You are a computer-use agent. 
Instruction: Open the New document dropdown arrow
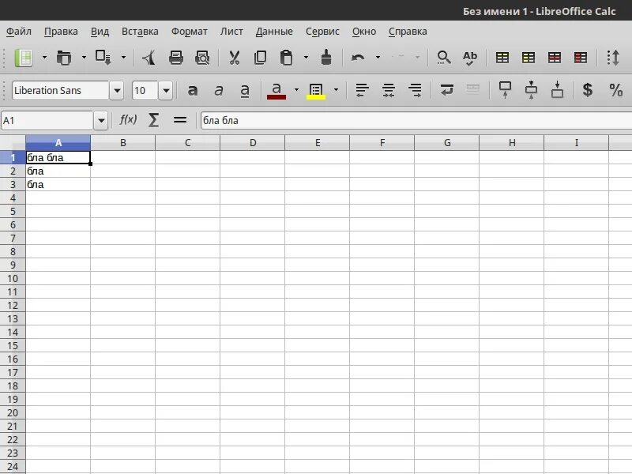coord(44,58)
